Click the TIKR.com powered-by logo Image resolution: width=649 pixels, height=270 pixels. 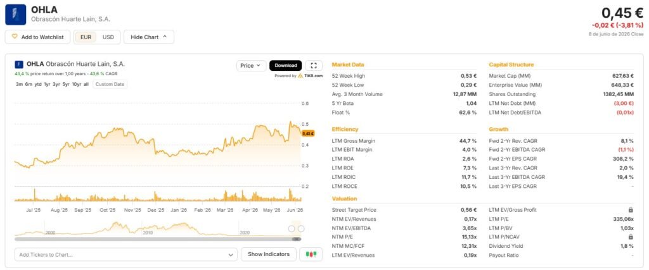pos(310,76)
